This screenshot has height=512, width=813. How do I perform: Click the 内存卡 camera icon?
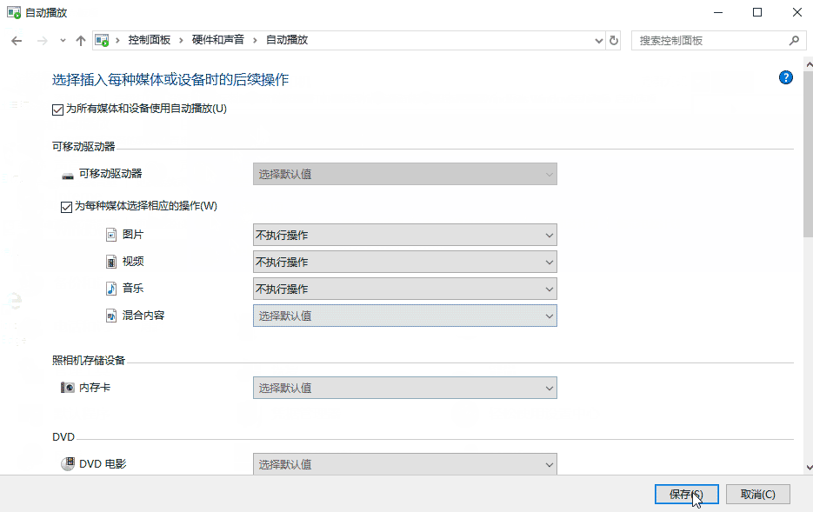click(x=67, y=388)
